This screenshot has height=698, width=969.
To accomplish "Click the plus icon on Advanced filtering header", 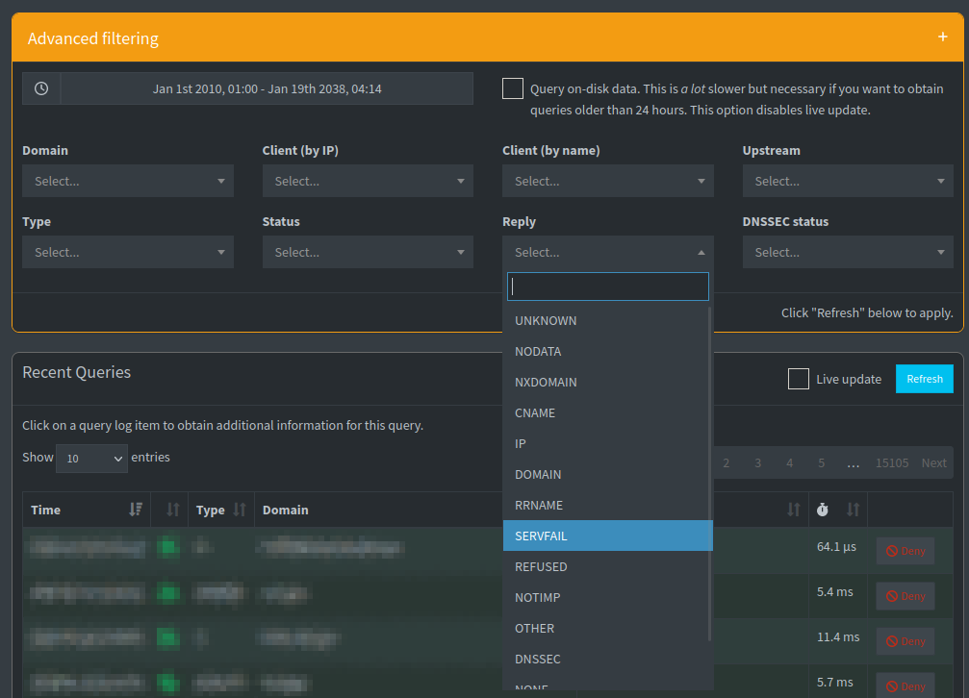I will click(942, 37).
